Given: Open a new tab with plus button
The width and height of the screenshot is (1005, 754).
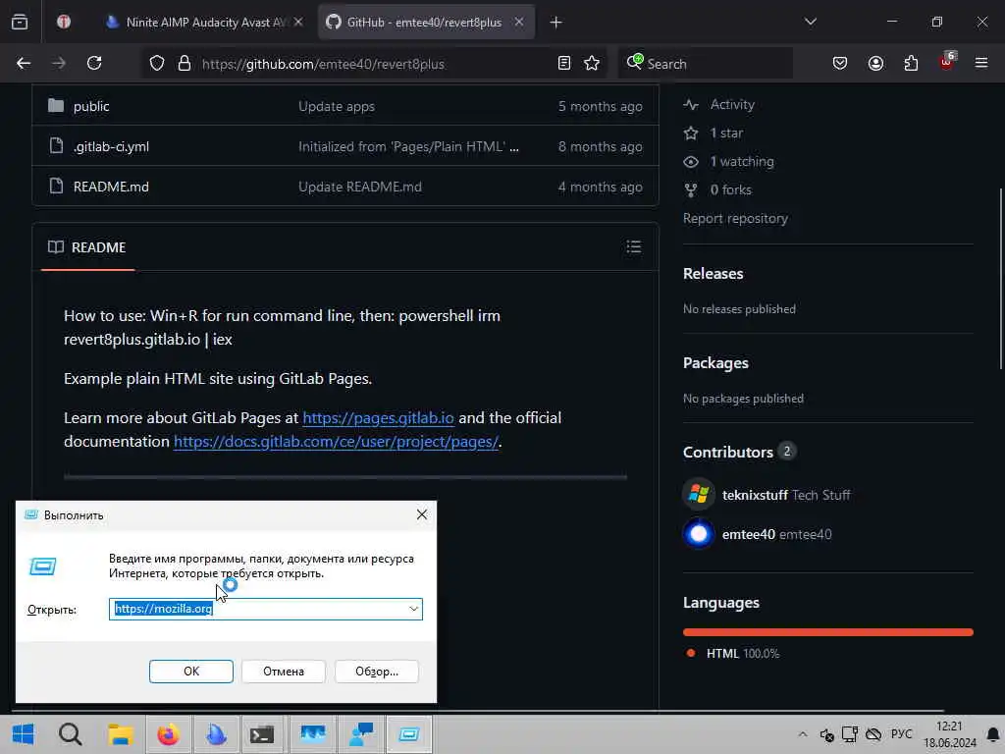Looking at the screenshot, I should (x=555, y=23).
